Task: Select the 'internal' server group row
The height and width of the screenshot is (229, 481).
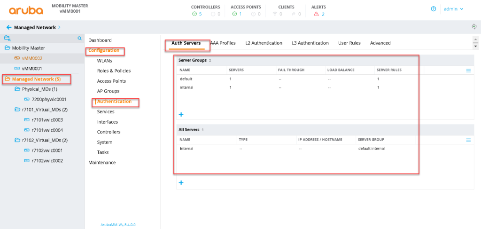Action: [186, 87]
